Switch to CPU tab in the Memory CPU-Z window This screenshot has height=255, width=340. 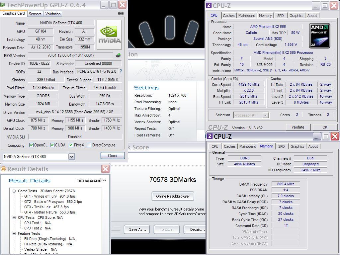(x=215, y=146)
